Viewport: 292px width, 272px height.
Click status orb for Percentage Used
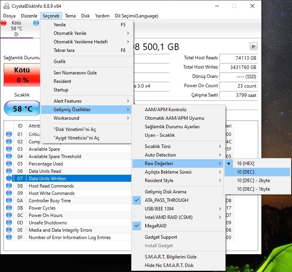point(9,164)
